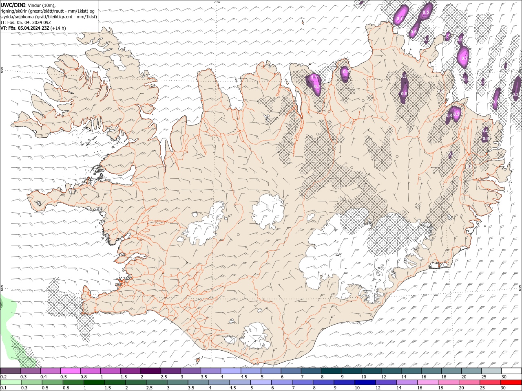Click the '0.6' snowfall value on the map
This screenshot has height=391, width=522.
[x=414, y=32]
